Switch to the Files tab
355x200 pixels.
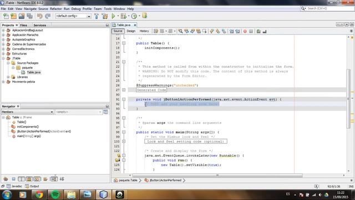pyautogui.click(x=23, y=25)
